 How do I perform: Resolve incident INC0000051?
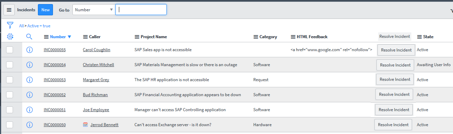point(394,109)
